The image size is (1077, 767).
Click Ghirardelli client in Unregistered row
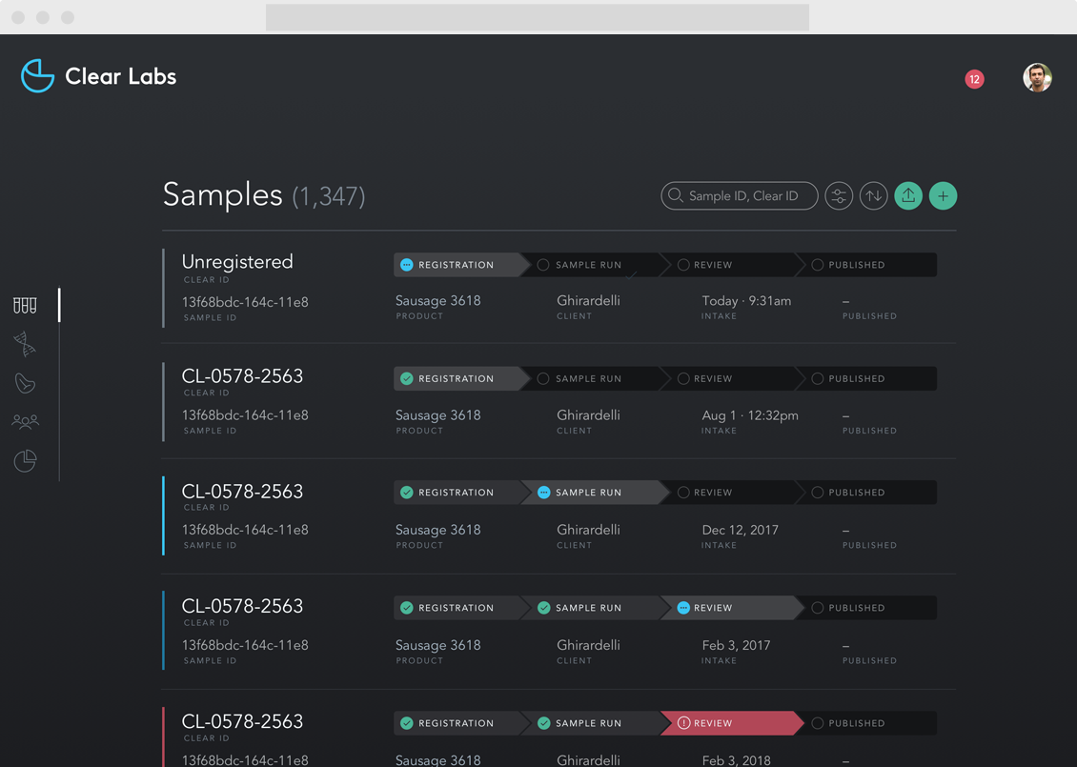(x=588, y=301)
